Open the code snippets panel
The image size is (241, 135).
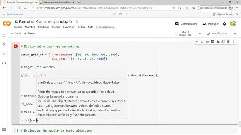4,54
